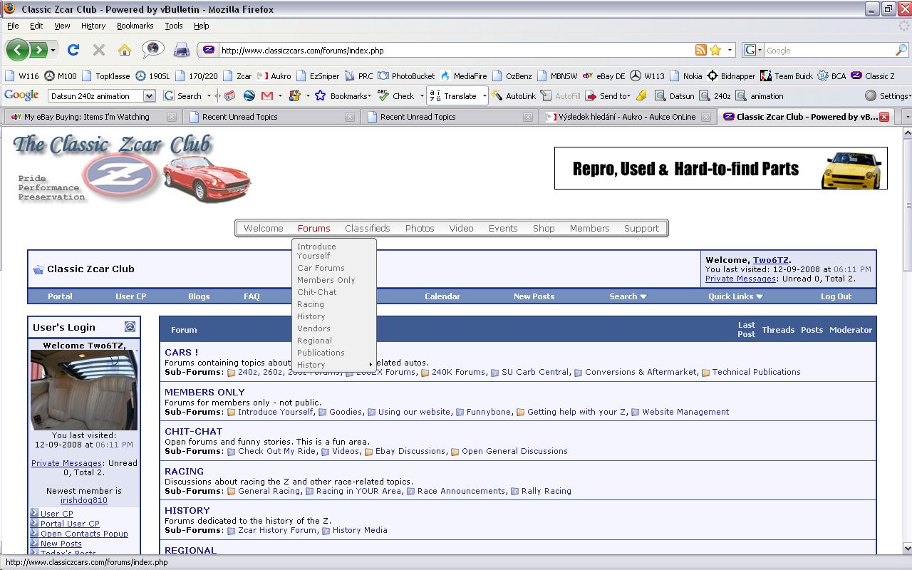Screen dimensions: 912x570
Task: Go back with the green Back arrow
Action: coord(18,50)
